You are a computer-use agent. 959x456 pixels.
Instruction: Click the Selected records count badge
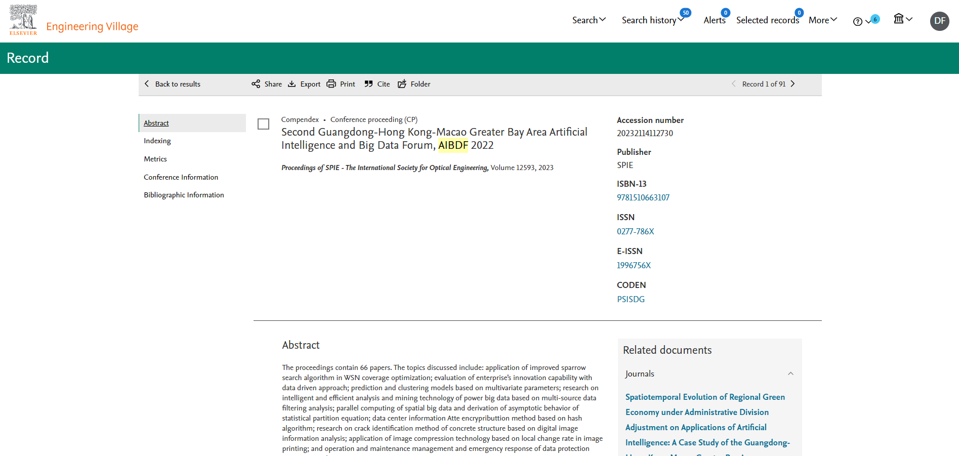coord(799,13)
